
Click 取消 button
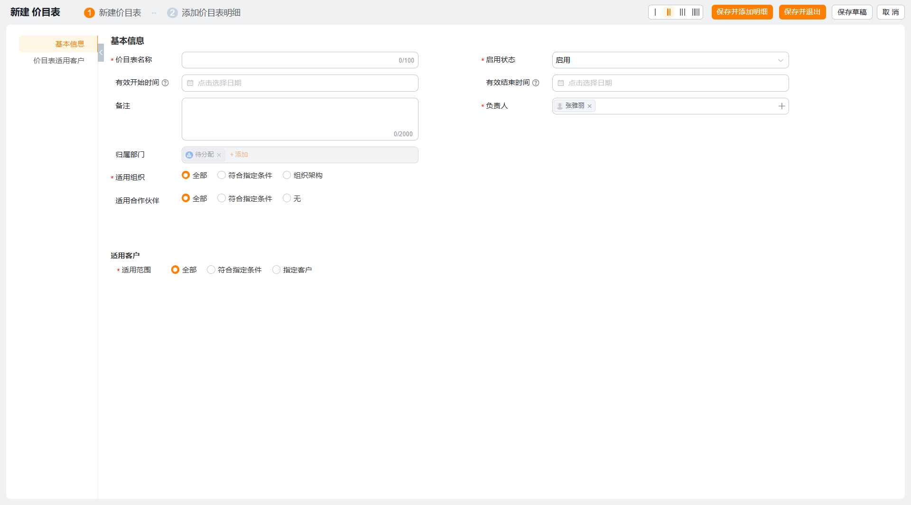coord(891,12)
